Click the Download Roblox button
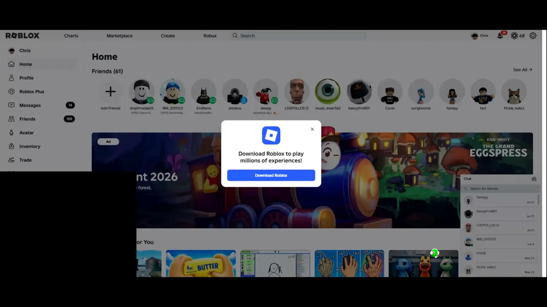Screen dimensions: 547x307 tap(271, 175)
